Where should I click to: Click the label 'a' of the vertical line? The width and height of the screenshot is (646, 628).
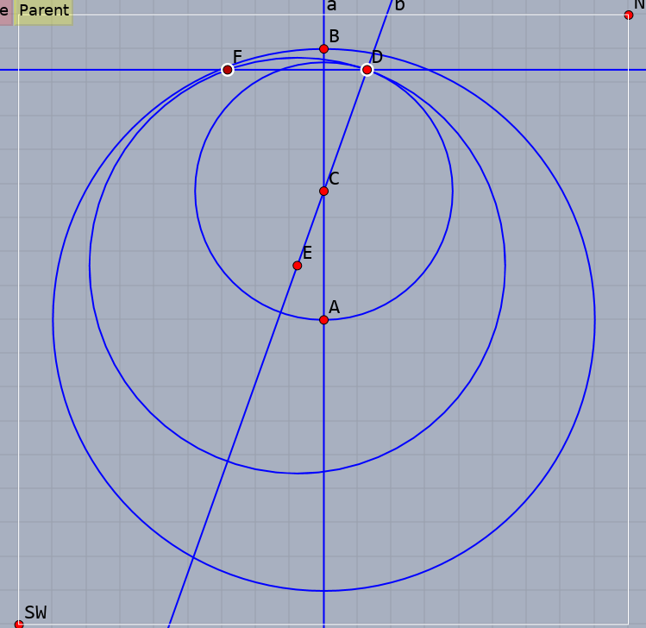pyautogui.click(x=332, y=5)
